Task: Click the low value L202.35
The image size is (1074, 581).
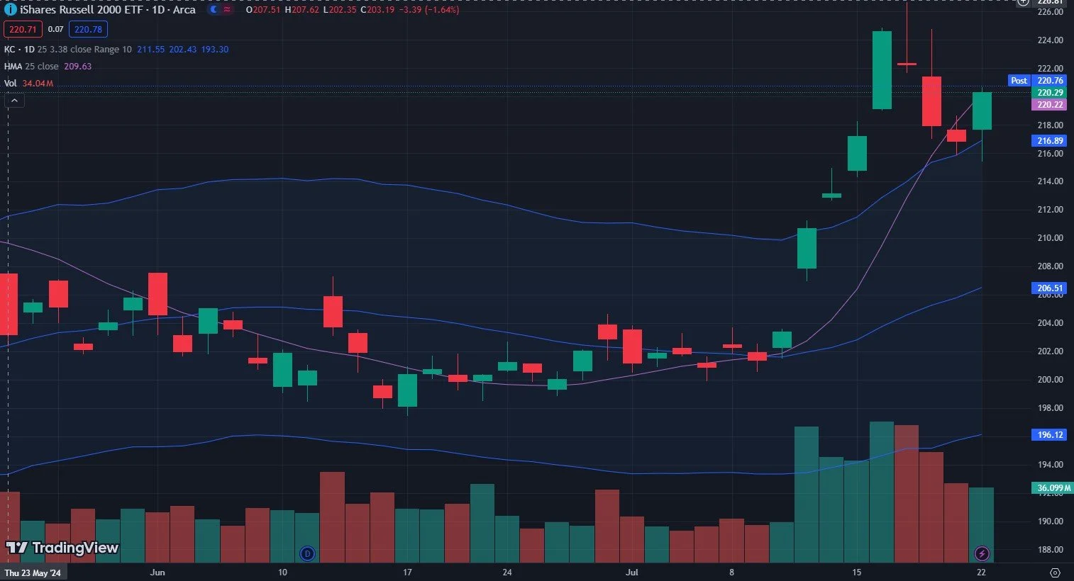Action: click(340, 10)
